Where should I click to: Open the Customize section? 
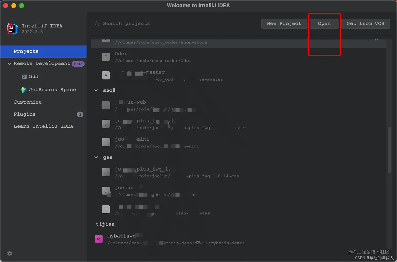(x=28, y=102)
